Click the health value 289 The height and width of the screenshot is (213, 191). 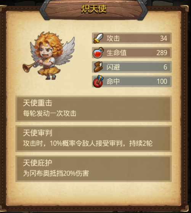(162, 53)
